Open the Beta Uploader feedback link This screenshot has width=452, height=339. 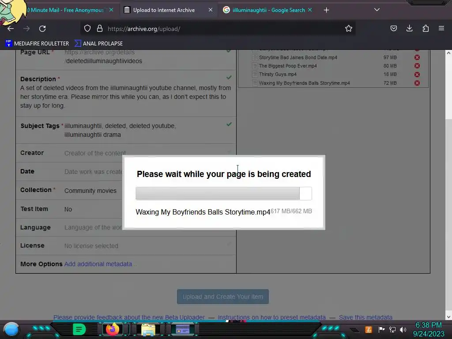129,317
